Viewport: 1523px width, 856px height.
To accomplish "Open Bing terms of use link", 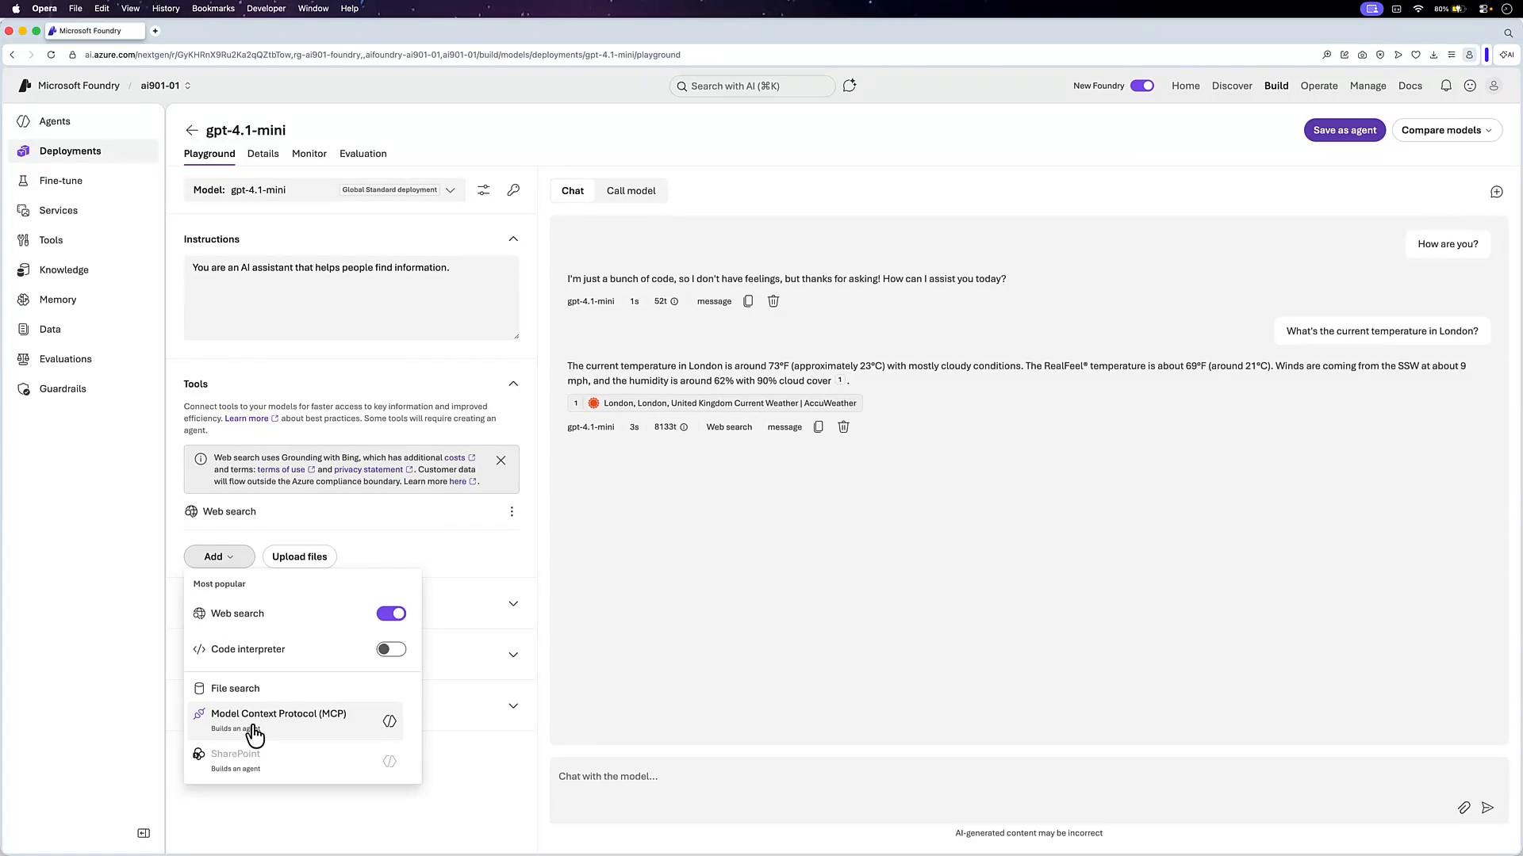I will (286, 469).
